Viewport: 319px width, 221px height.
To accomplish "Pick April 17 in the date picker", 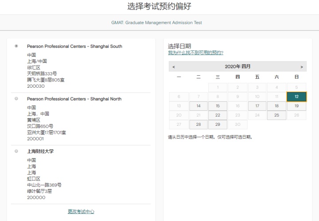I will coord(257,106).
